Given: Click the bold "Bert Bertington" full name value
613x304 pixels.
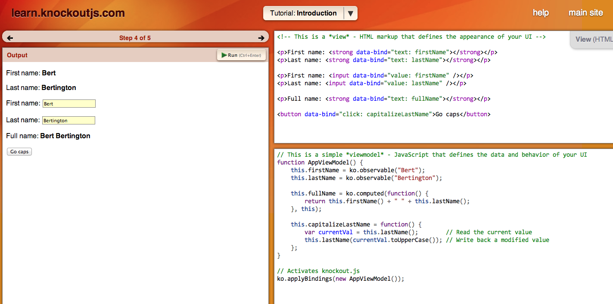Looking at the screenshot, I should click(x=65, y=136).
